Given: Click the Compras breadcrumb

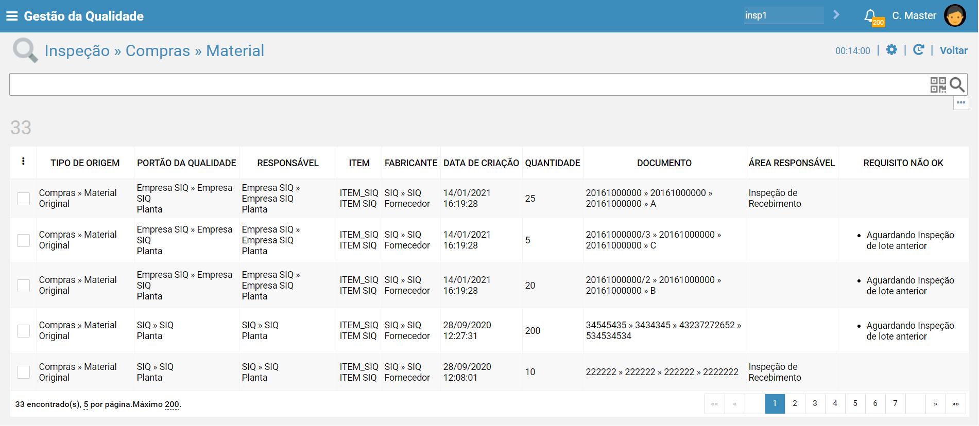Looking at the screenshot, I should coord(158,50).
